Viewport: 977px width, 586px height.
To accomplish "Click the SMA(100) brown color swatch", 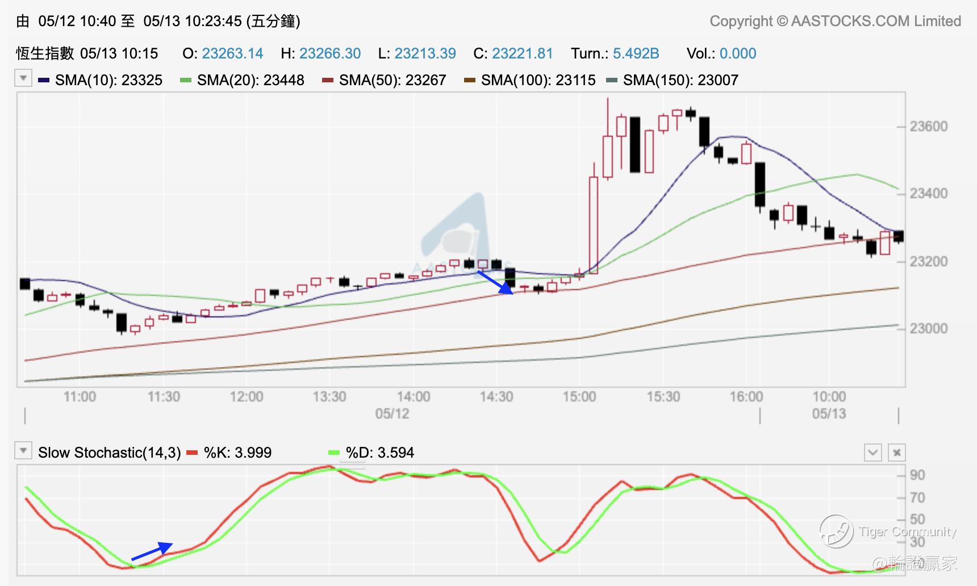I will 470,81.
